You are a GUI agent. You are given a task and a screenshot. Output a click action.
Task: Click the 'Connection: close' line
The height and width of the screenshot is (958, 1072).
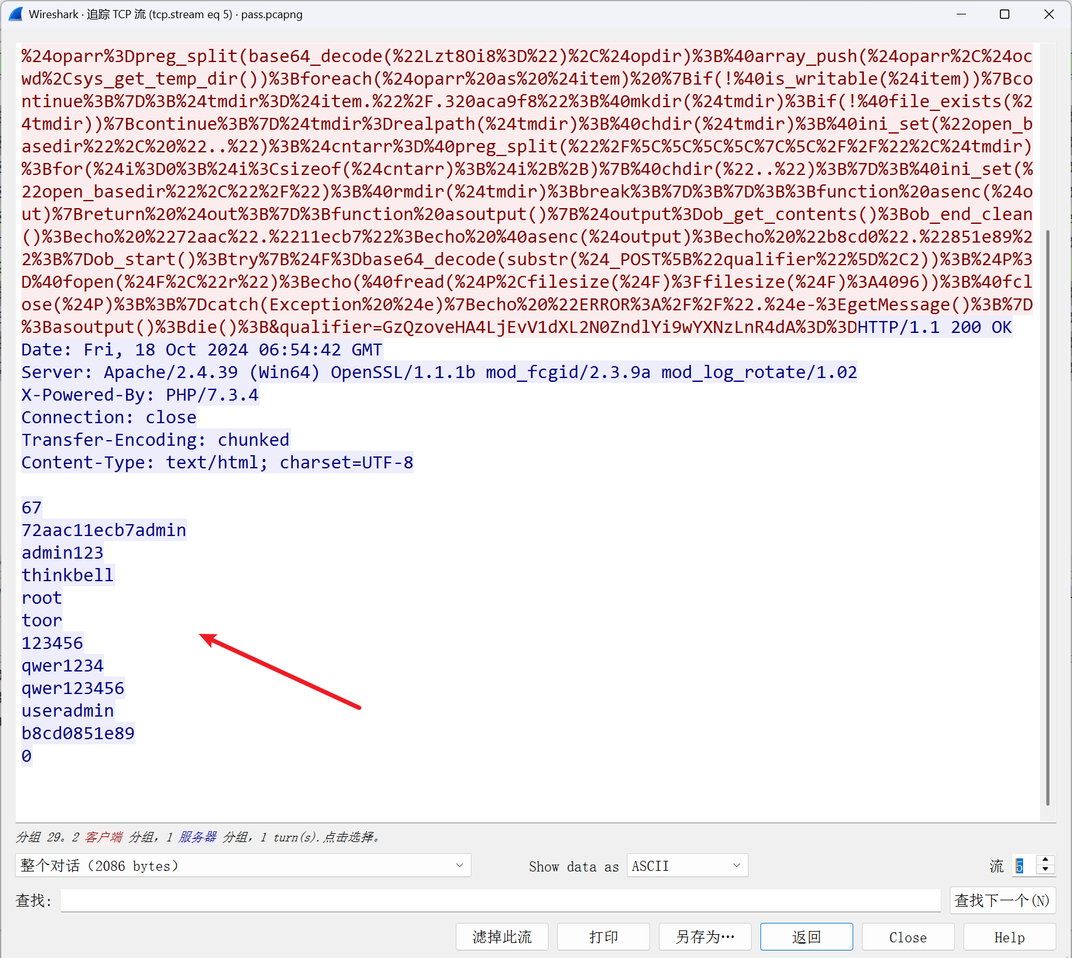point(109,418)
